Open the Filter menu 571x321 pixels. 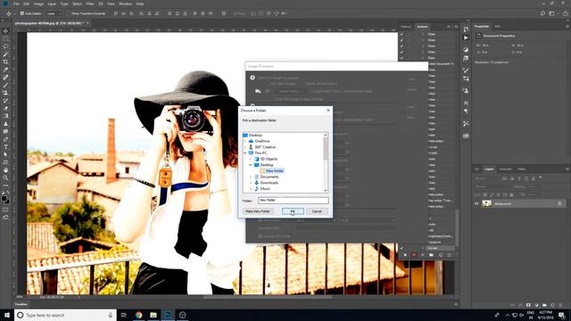pyautogui.click(x=90, y=4)
